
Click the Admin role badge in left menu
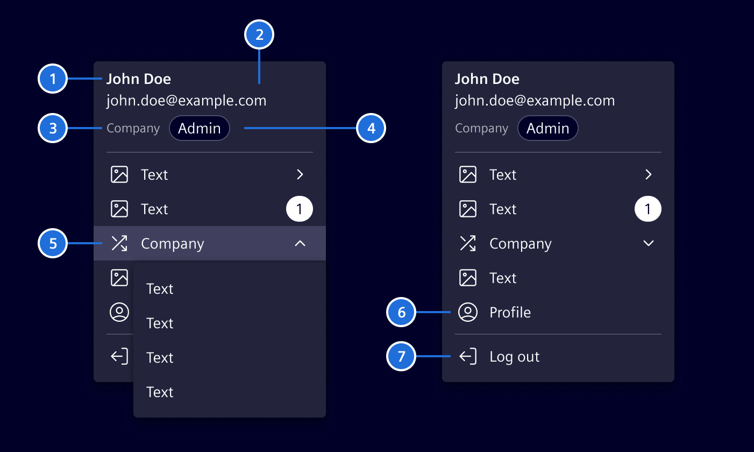(200, 129)
